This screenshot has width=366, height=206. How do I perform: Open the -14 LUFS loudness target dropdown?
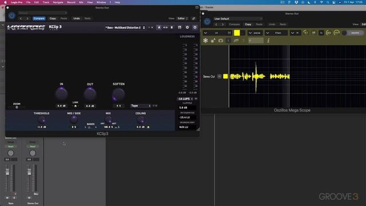tap(186, 99)
